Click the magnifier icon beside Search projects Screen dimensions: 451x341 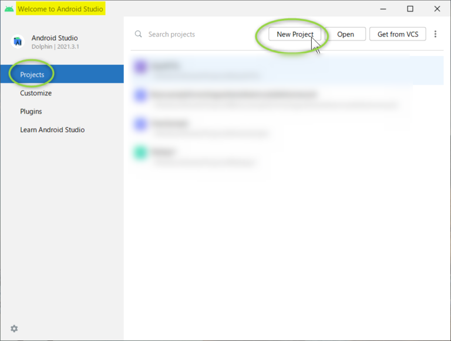click(x=139, y=34)
